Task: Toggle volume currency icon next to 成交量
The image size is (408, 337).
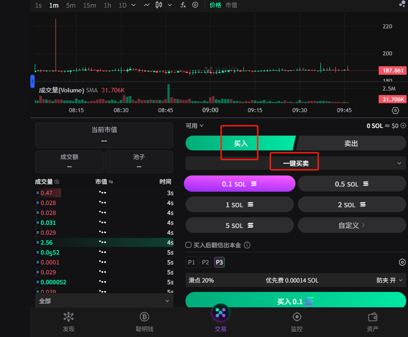Action: coord(57,182)
